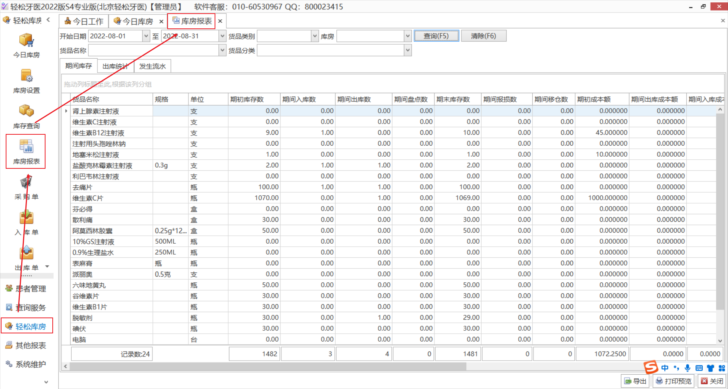Click the 1000.000000 cost cell

click(x=602, y=198)
